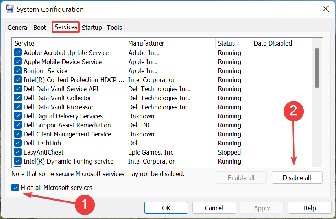Select Dell Client Management Service name
This screenshot has height=219, width=336.
coord(67,134)
